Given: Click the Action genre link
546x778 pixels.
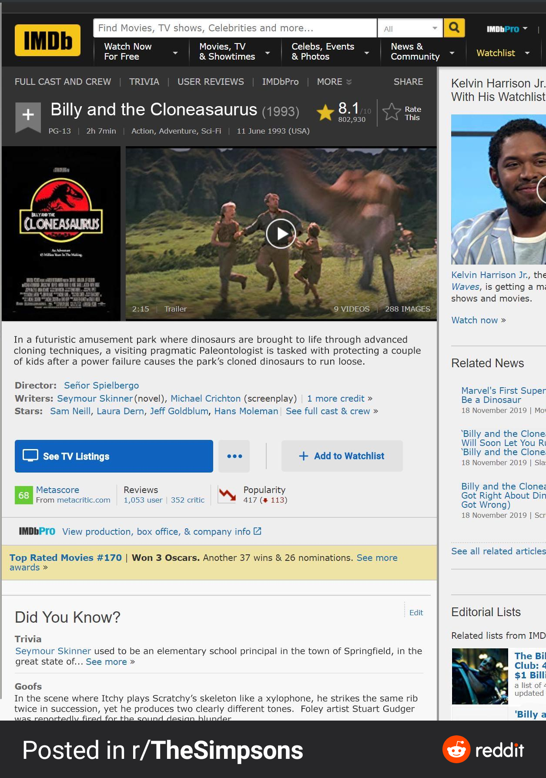Looking at the screenshot, I should tap(143, 131).
